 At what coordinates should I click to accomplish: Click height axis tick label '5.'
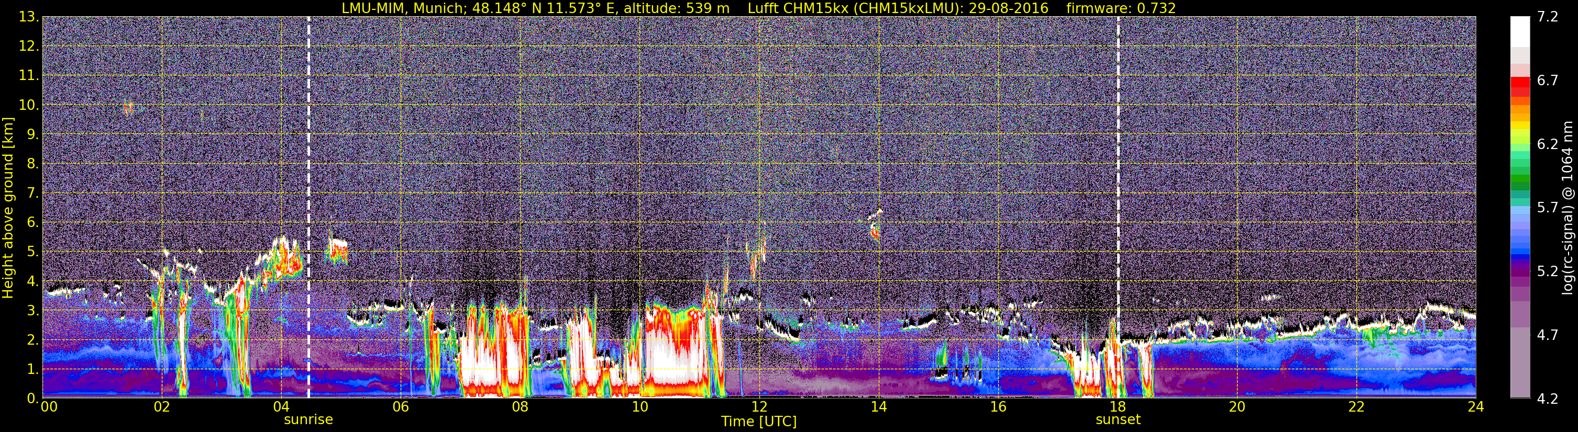pyautogui.click(x=32, y=252)
